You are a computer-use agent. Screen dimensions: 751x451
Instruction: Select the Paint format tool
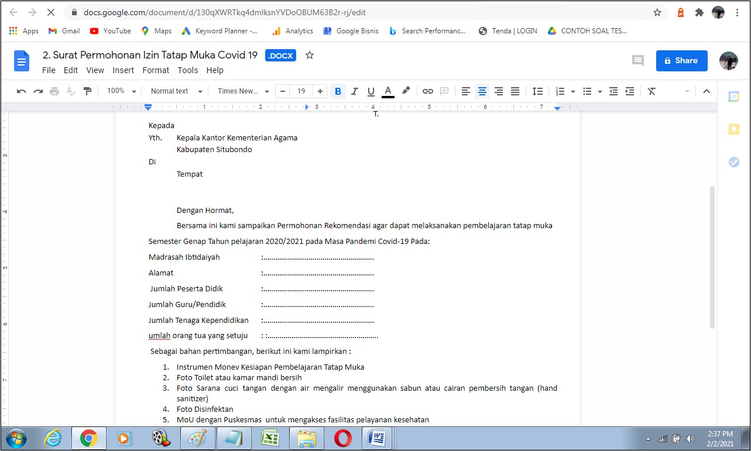click(87, 91)
